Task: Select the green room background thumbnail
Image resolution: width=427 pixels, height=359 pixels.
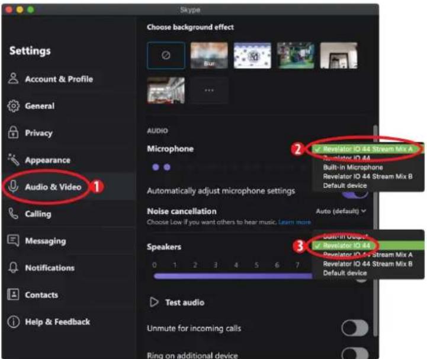Action: [296, 55]
